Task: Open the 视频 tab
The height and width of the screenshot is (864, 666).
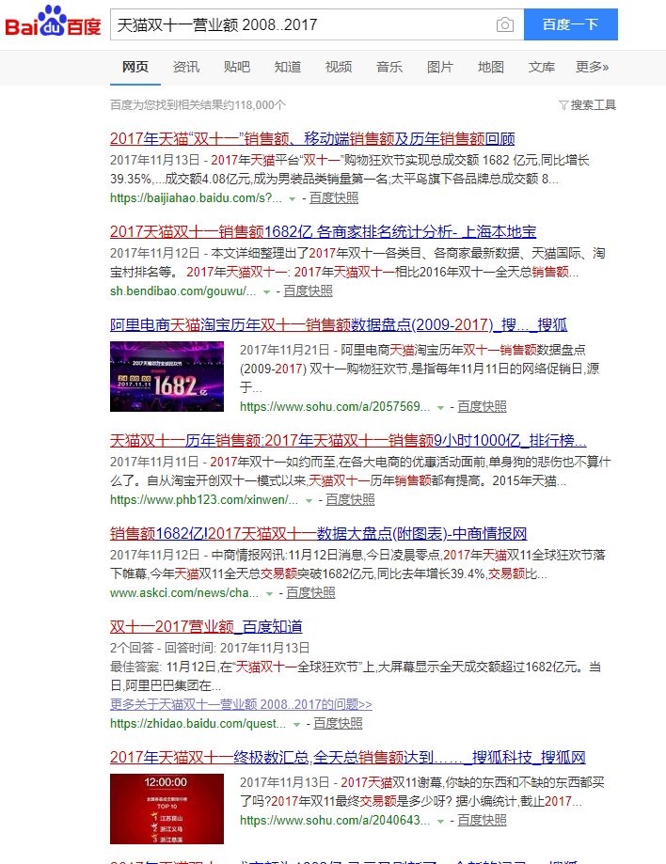Action: [338, 67]
